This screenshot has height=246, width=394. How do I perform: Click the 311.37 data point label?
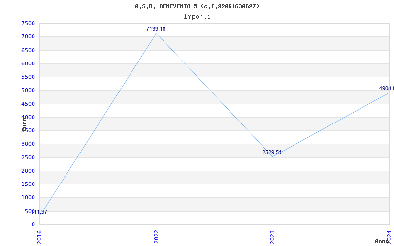click(40, 212)
